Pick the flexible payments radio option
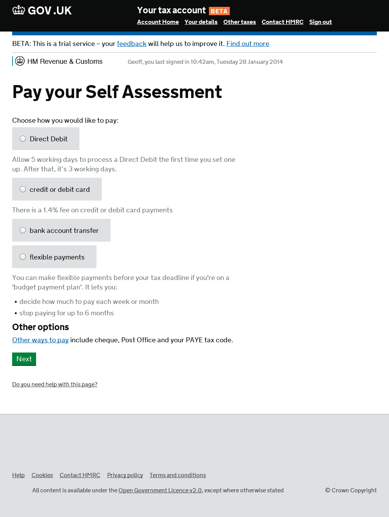The width and height of the screenshot is (389, 517). pyautogui.click(x=23, y=257)
